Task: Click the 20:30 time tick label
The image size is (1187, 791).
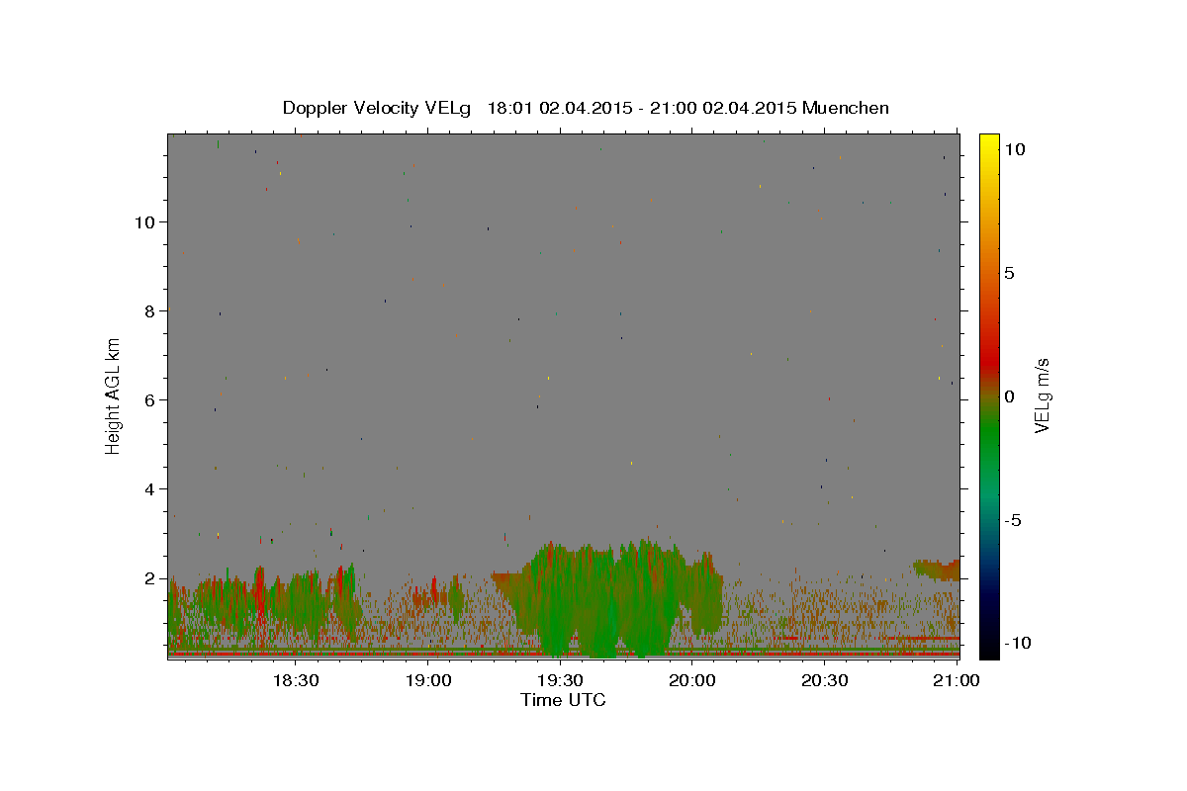Action: pyautogui.click(x=824, y=680)
